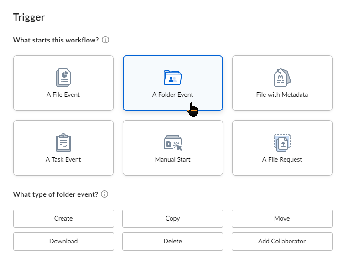Click the Manual Start cursor icon
The height and width of the screenshot is (268, 343).
point(173,142)
